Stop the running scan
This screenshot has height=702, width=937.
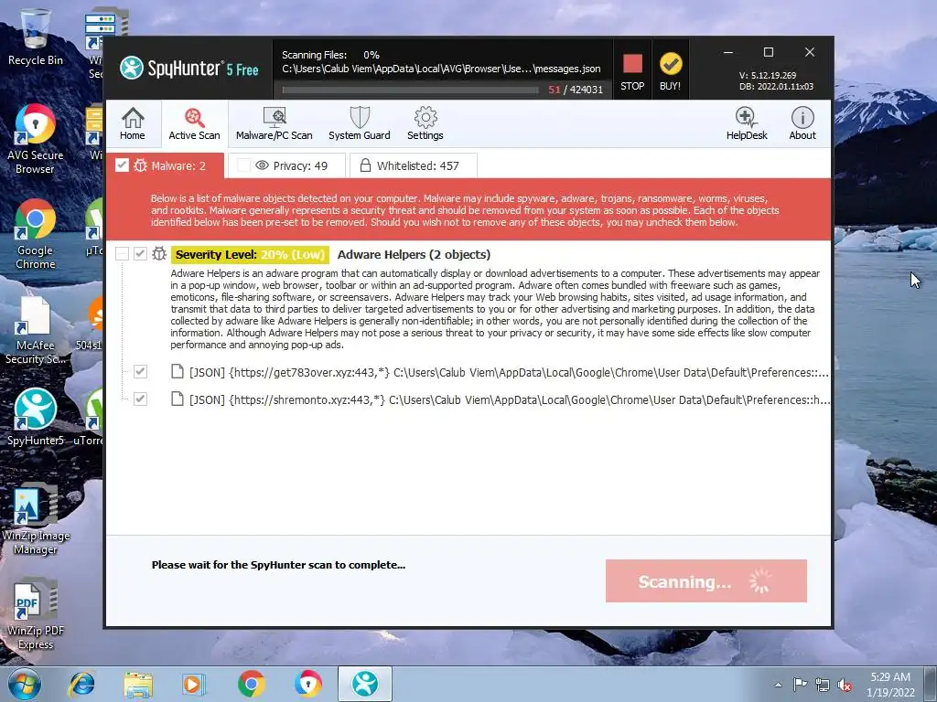point(632,70)
